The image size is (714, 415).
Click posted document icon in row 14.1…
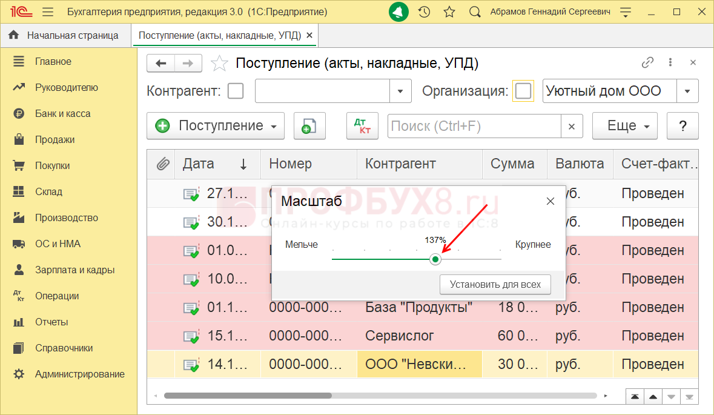pos(191,365)
